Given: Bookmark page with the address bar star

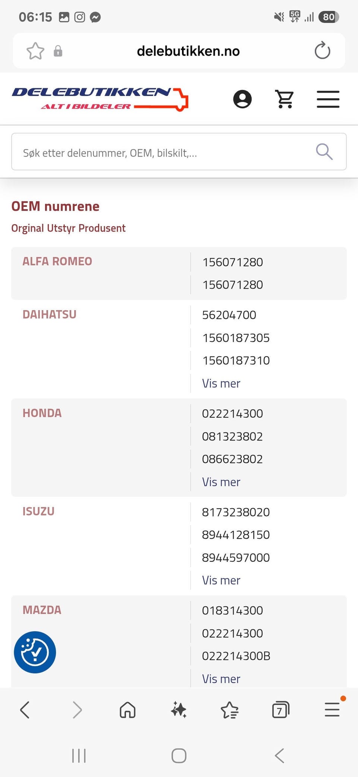Looking at the screenshot, I should click(35, 51).
